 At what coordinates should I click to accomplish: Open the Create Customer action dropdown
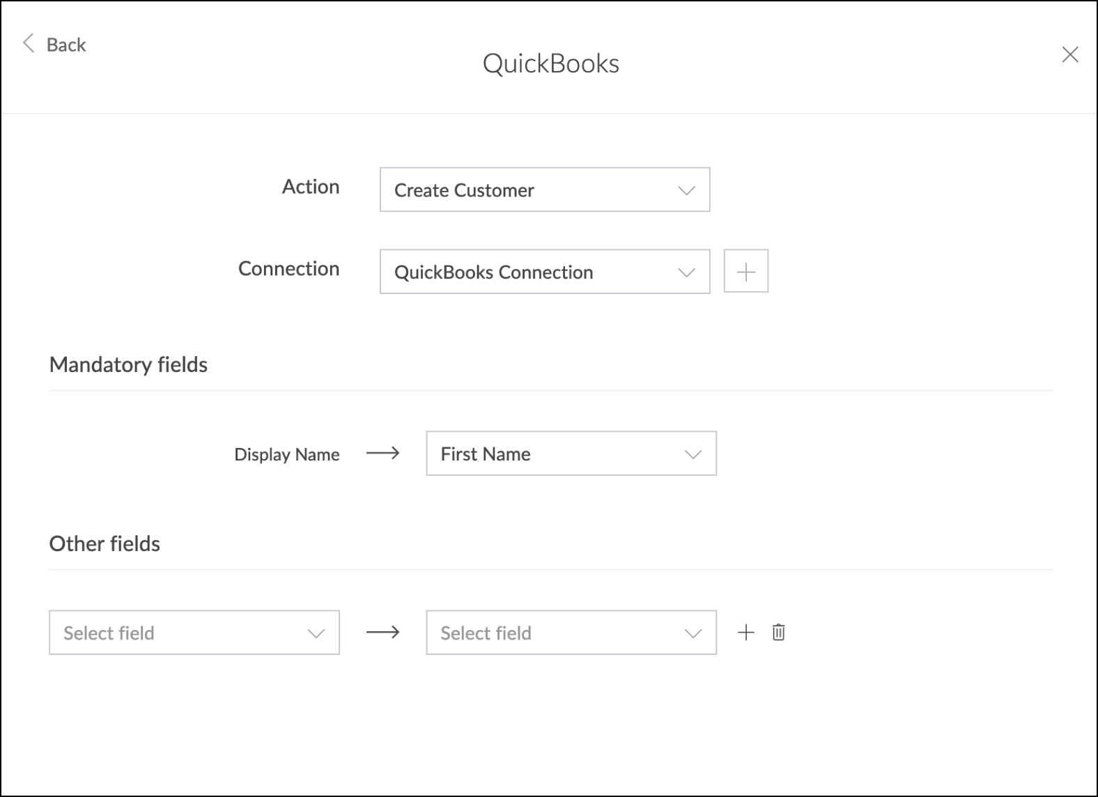click(x=545, y=189)
